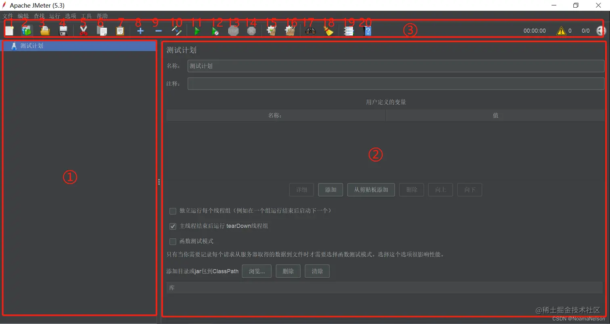Viewport: 610px width, 324px height.
Task: Open the 运行 menu
Action: pyautogui.click(x=54, y=16)
